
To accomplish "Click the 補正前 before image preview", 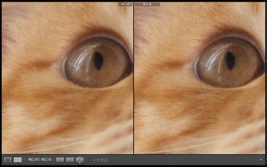I will click(x=68, y=78).
